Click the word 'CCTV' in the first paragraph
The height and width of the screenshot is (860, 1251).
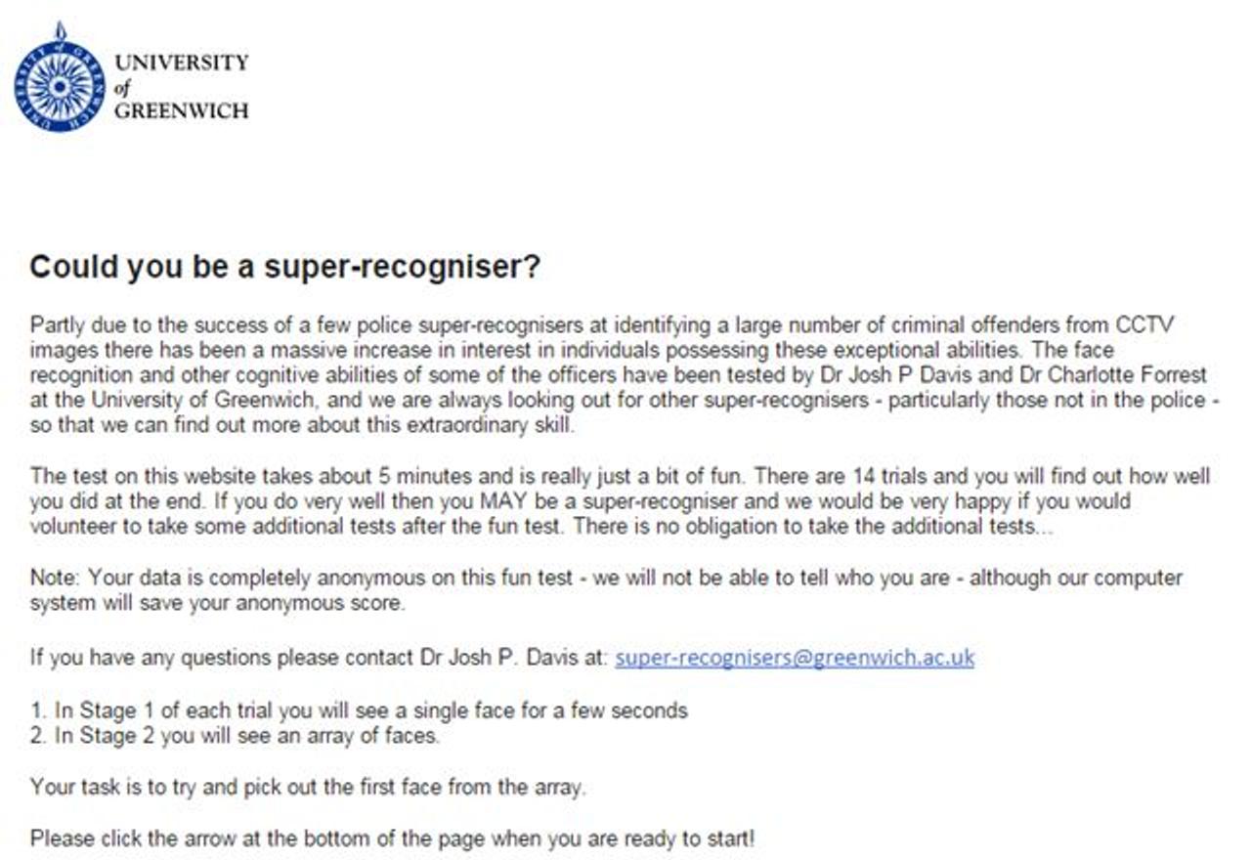1150,324
